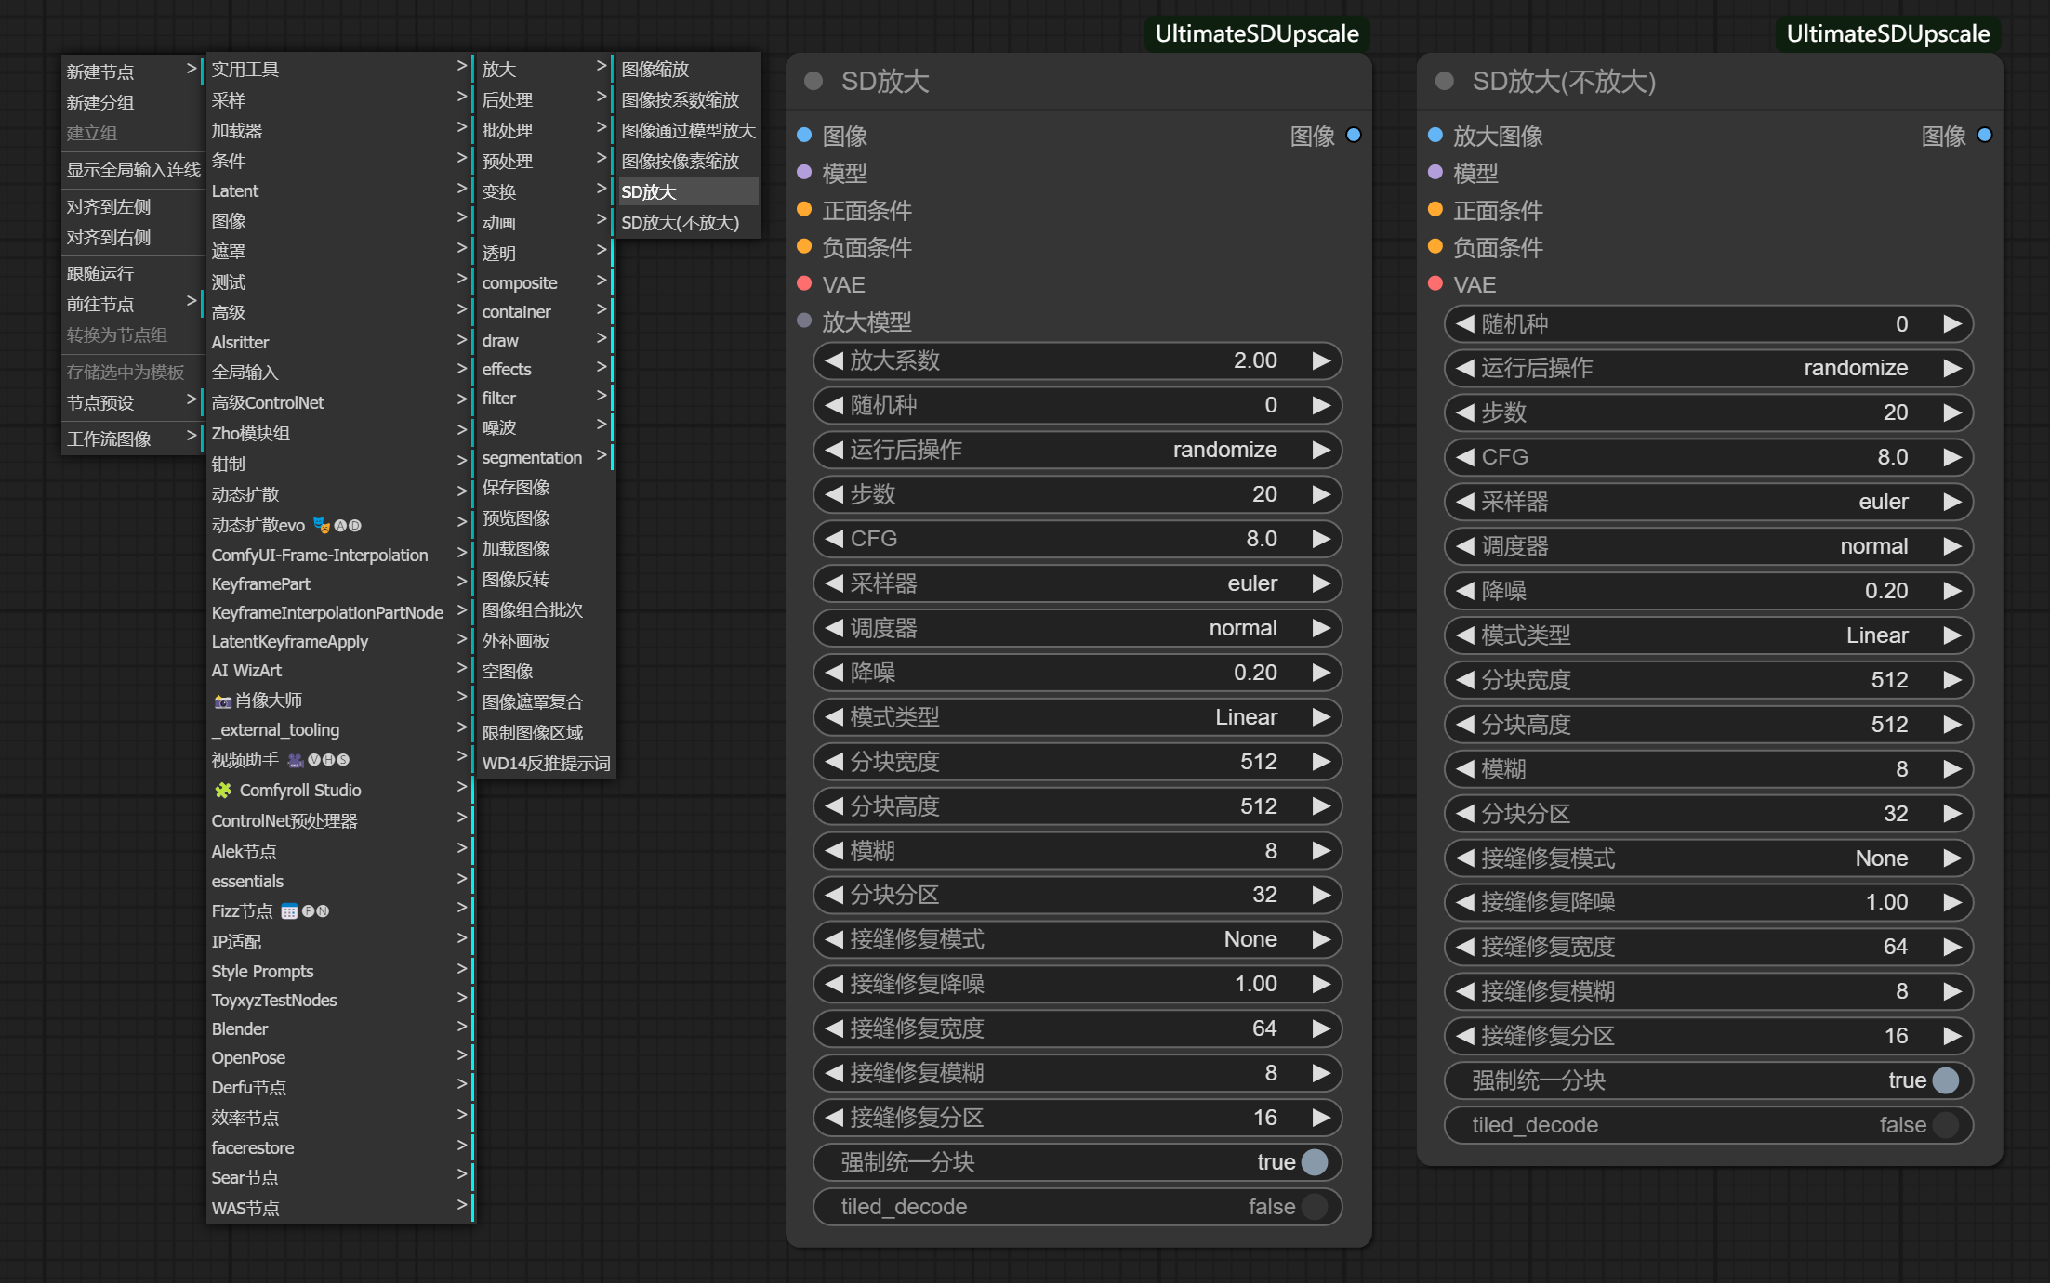Image resolution: width=2050 pixels, height=1283 pixels.
Task: Decrease CFG in the SD放大 node
Action: [x=834, y=539]
